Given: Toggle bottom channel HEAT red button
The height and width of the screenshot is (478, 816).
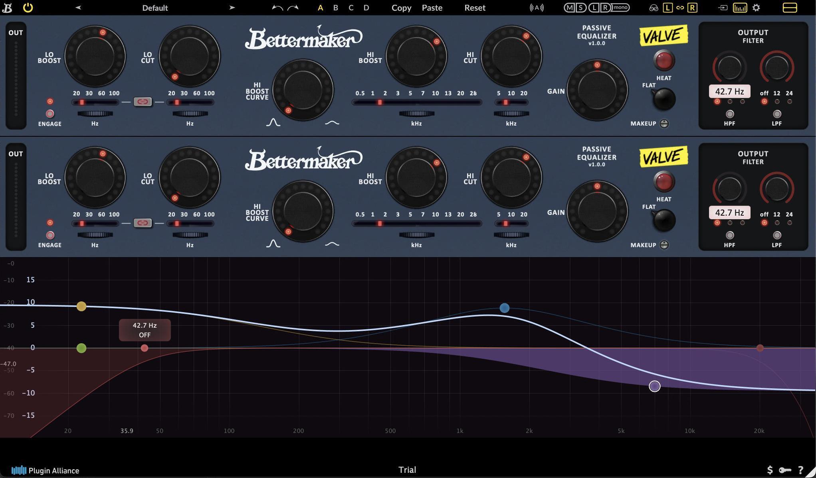Looking at the screenshot, I should (x=664, y=182).
